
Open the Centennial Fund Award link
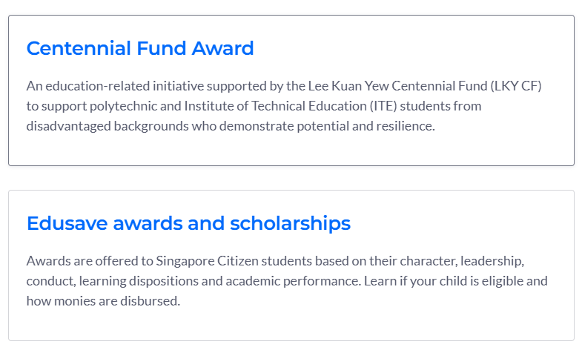click(x=140, y=49)
